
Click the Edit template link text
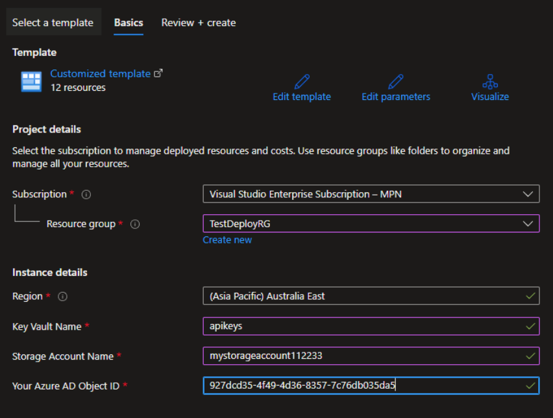coord(302,97)
